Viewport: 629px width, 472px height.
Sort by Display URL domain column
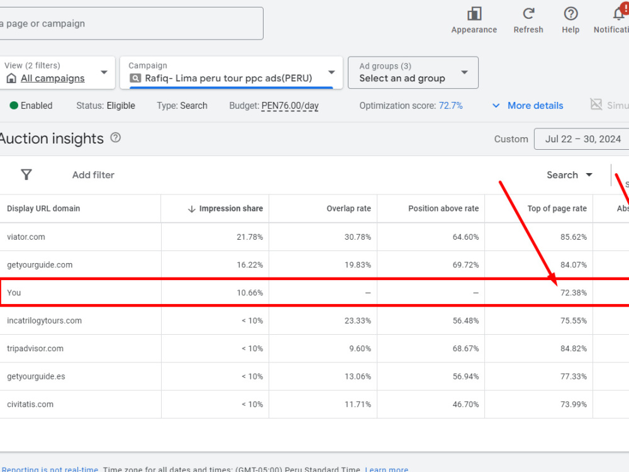[x=43, y=208]
